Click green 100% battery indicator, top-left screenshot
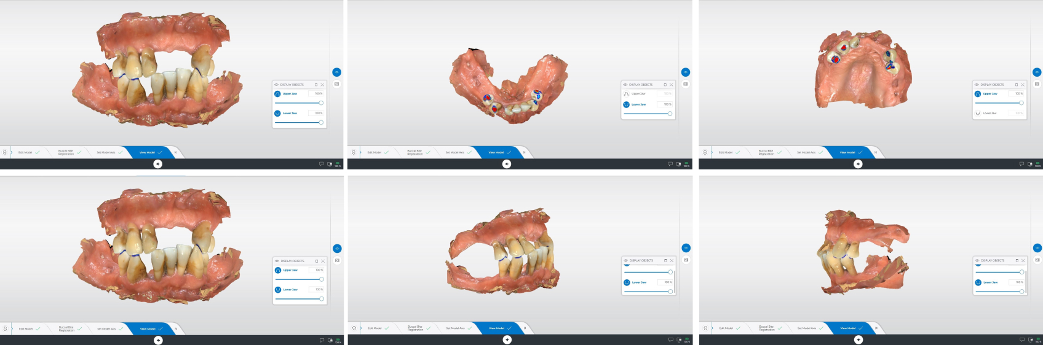The height and width of the screenshot is (345, 1043). [338, 164]
